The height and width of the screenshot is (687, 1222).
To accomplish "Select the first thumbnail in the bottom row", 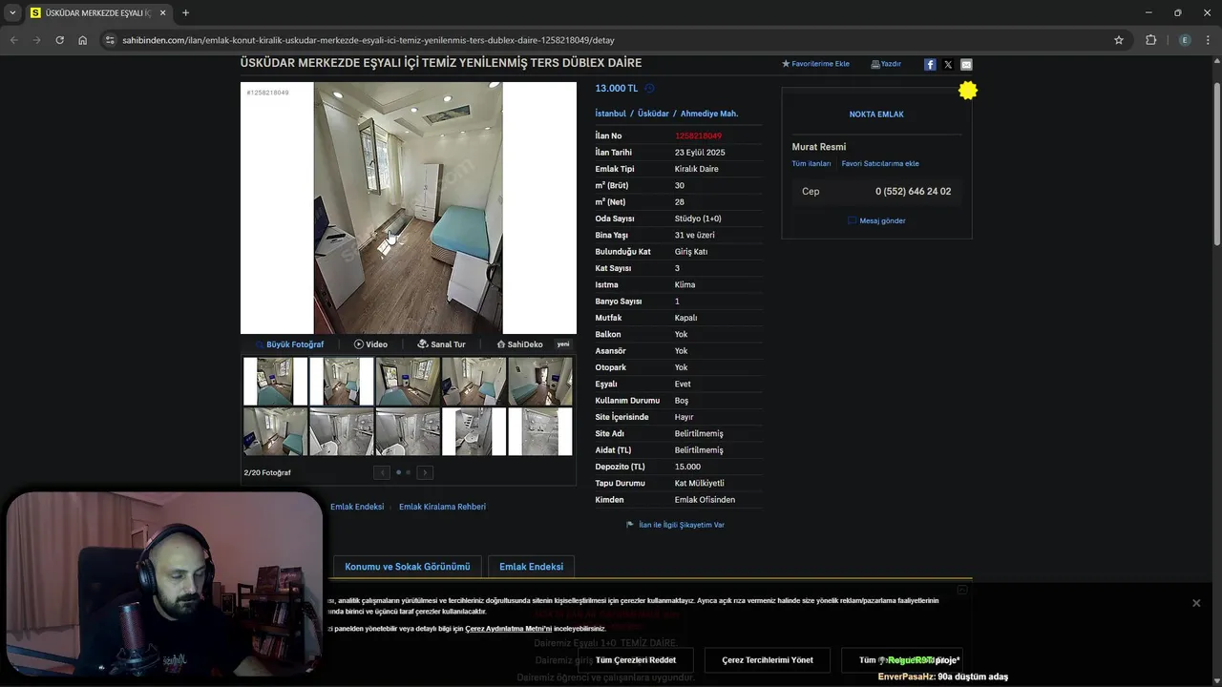I will click(x=275, y=431).
